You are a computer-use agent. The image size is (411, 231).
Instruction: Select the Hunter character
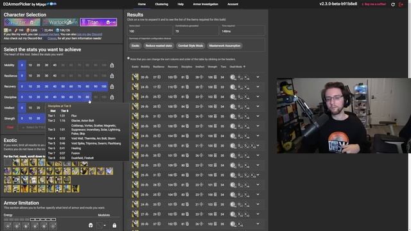pyautogui.click(x=22, y=22)
